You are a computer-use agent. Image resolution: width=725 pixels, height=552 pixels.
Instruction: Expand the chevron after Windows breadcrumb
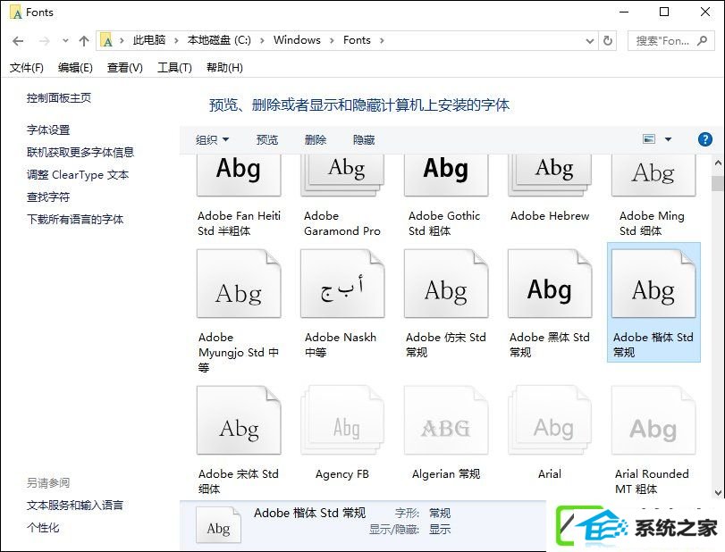[x=332, y=41]
